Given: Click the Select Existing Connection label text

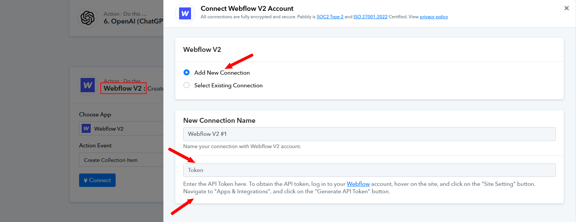Looking at the screenshot, I should 228,85.
